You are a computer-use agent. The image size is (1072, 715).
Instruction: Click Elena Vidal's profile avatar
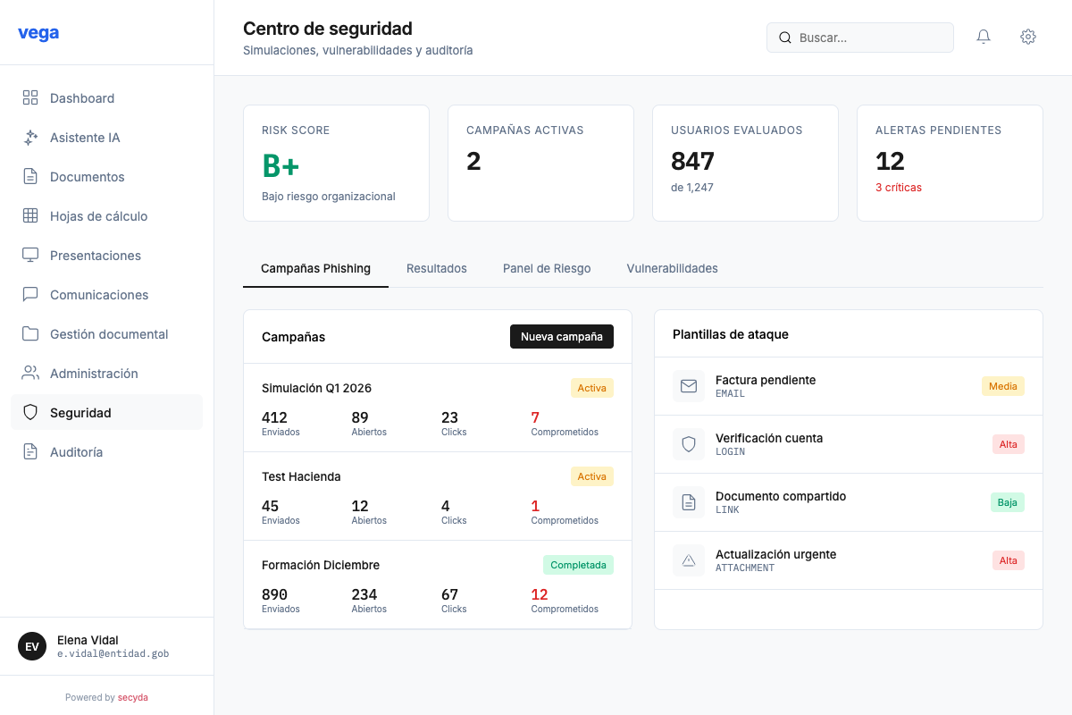31,645
